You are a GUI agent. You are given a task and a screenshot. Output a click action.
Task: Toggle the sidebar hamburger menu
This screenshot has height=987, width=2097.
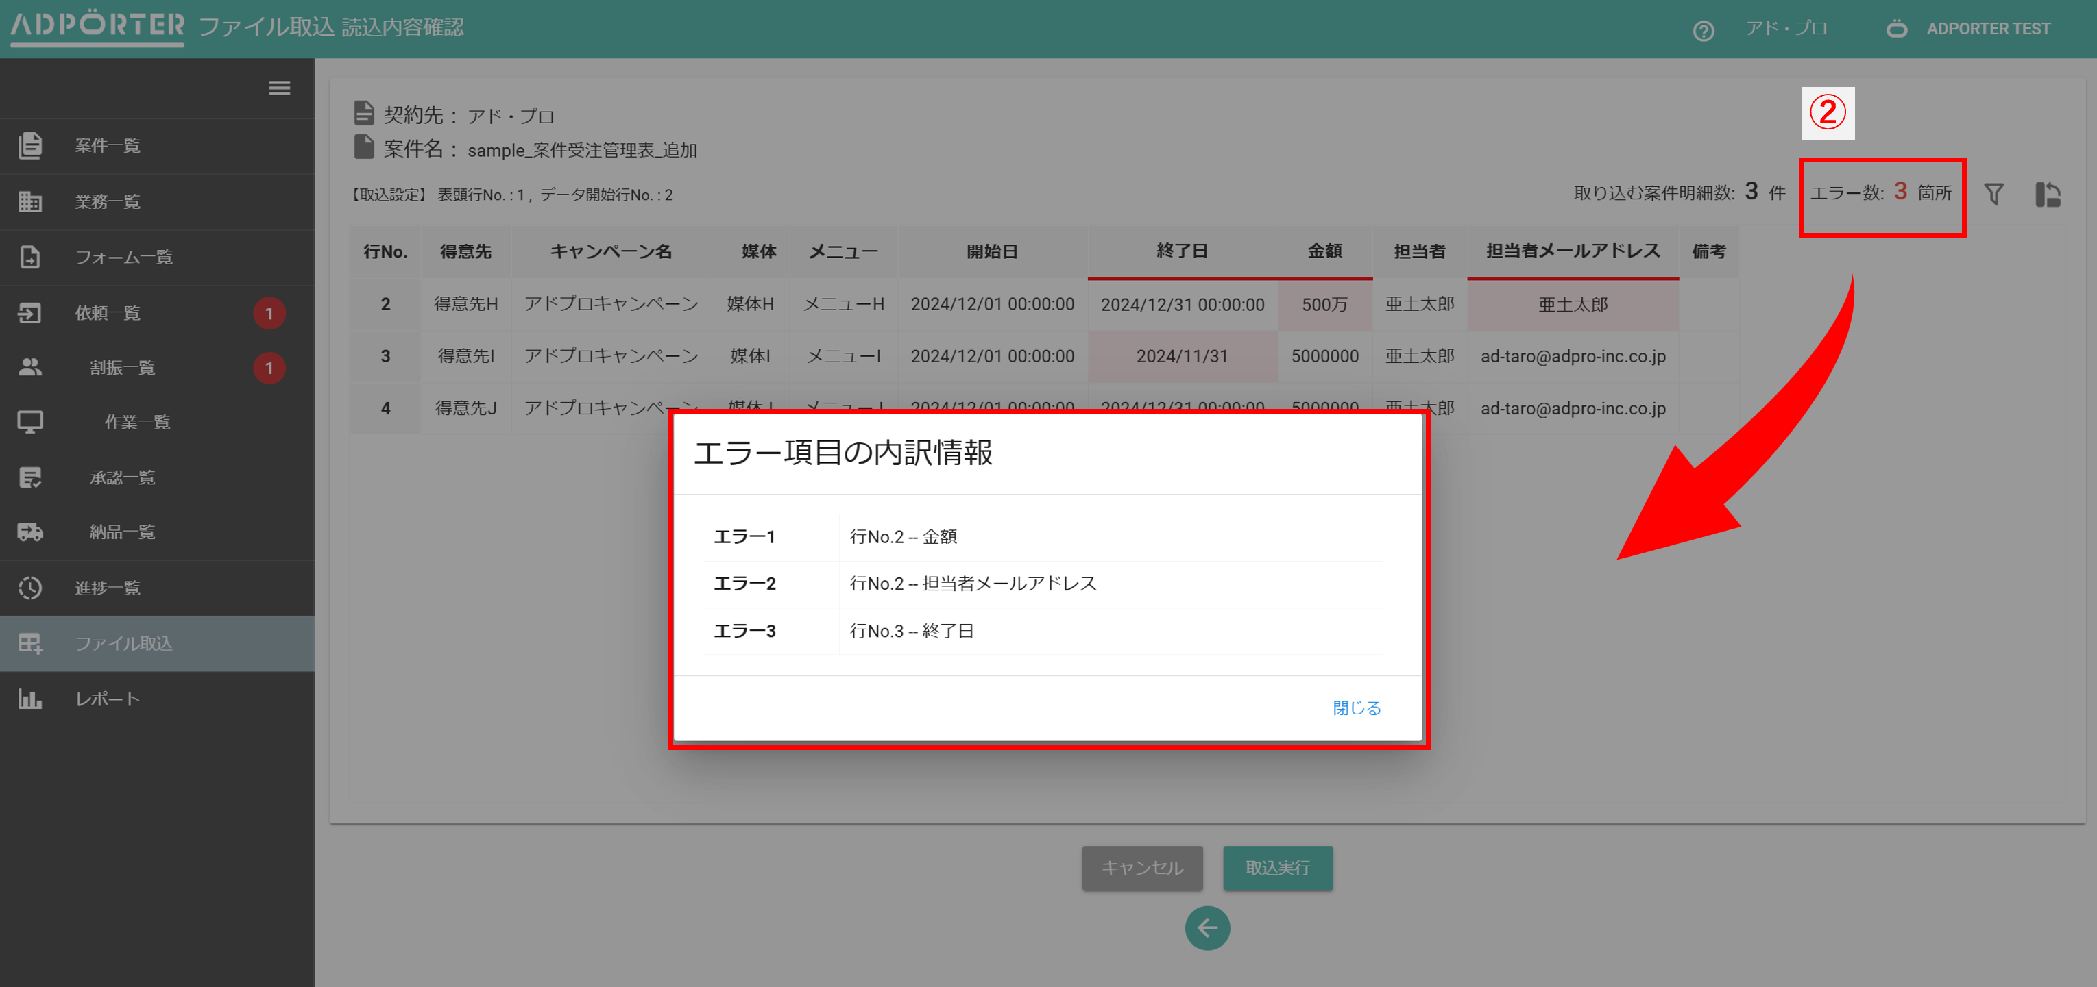click(279, 88)
